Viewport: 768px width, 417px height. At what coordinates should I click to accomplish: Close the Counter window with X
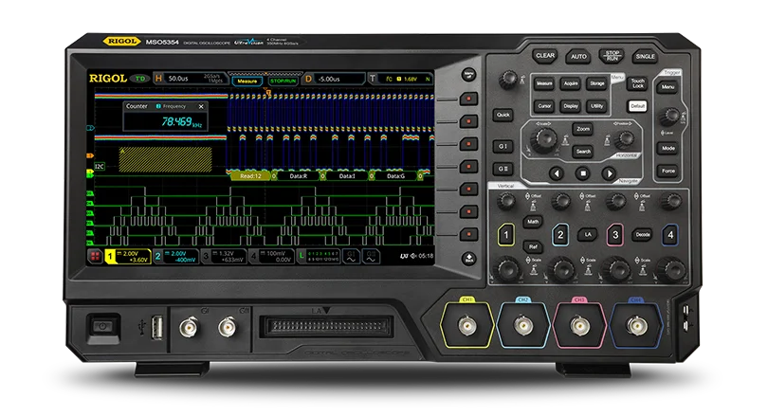coord(201,106)
